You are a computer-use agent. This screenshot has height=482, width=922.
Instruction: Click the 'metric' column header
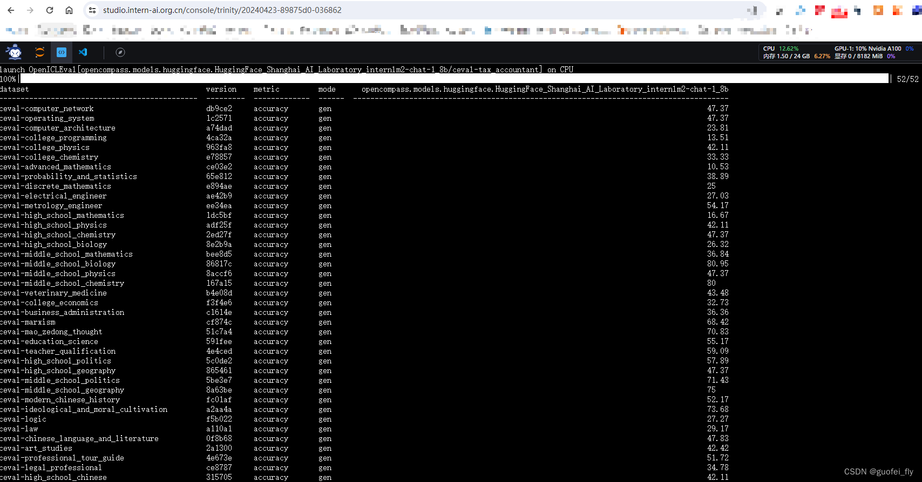pos(267,89)
